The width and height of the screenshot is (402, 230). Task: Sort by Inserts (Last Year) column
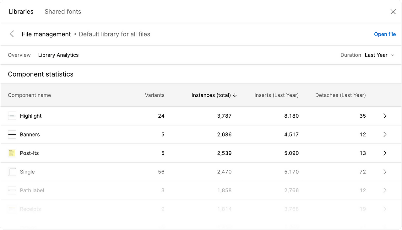point(276,95)
